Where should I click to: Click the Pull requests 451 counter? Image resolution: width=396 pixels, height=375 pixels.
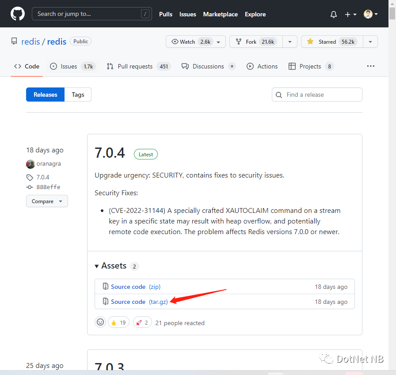click(x=164, y=67)
